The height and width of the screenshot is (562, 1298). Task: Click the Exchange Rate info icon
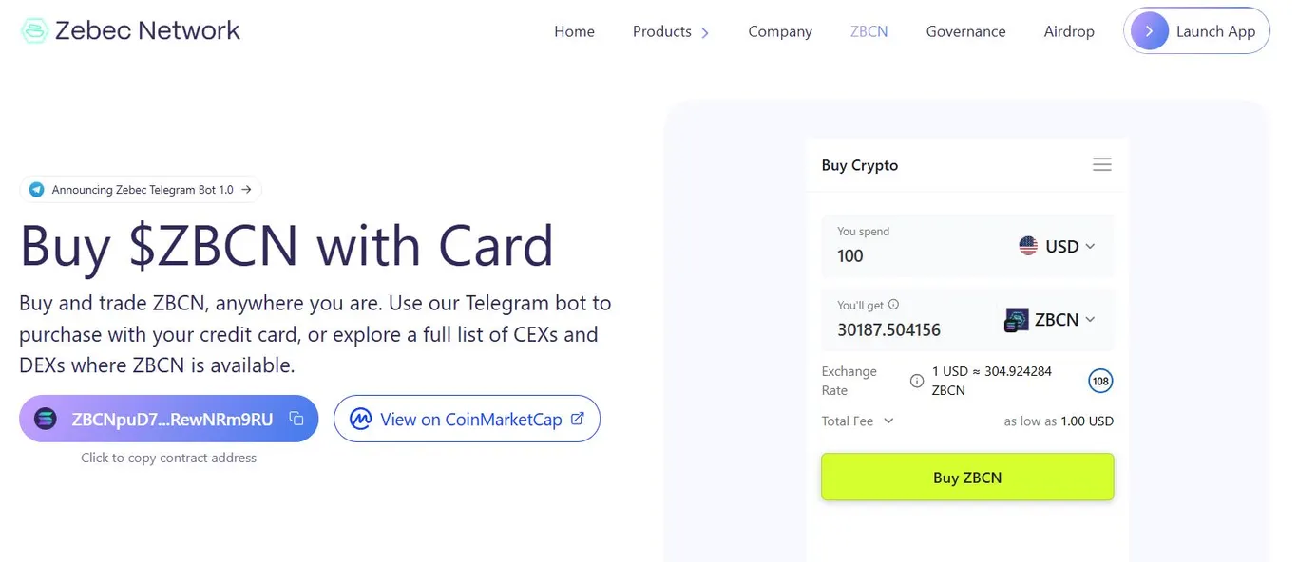tap(917, 381)
